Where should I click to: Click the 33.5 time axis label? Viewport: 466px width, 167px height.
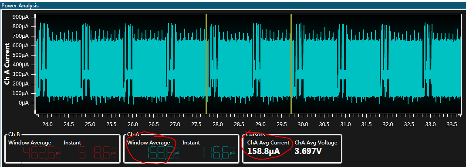pyautogui.click(x=452, y=124)
